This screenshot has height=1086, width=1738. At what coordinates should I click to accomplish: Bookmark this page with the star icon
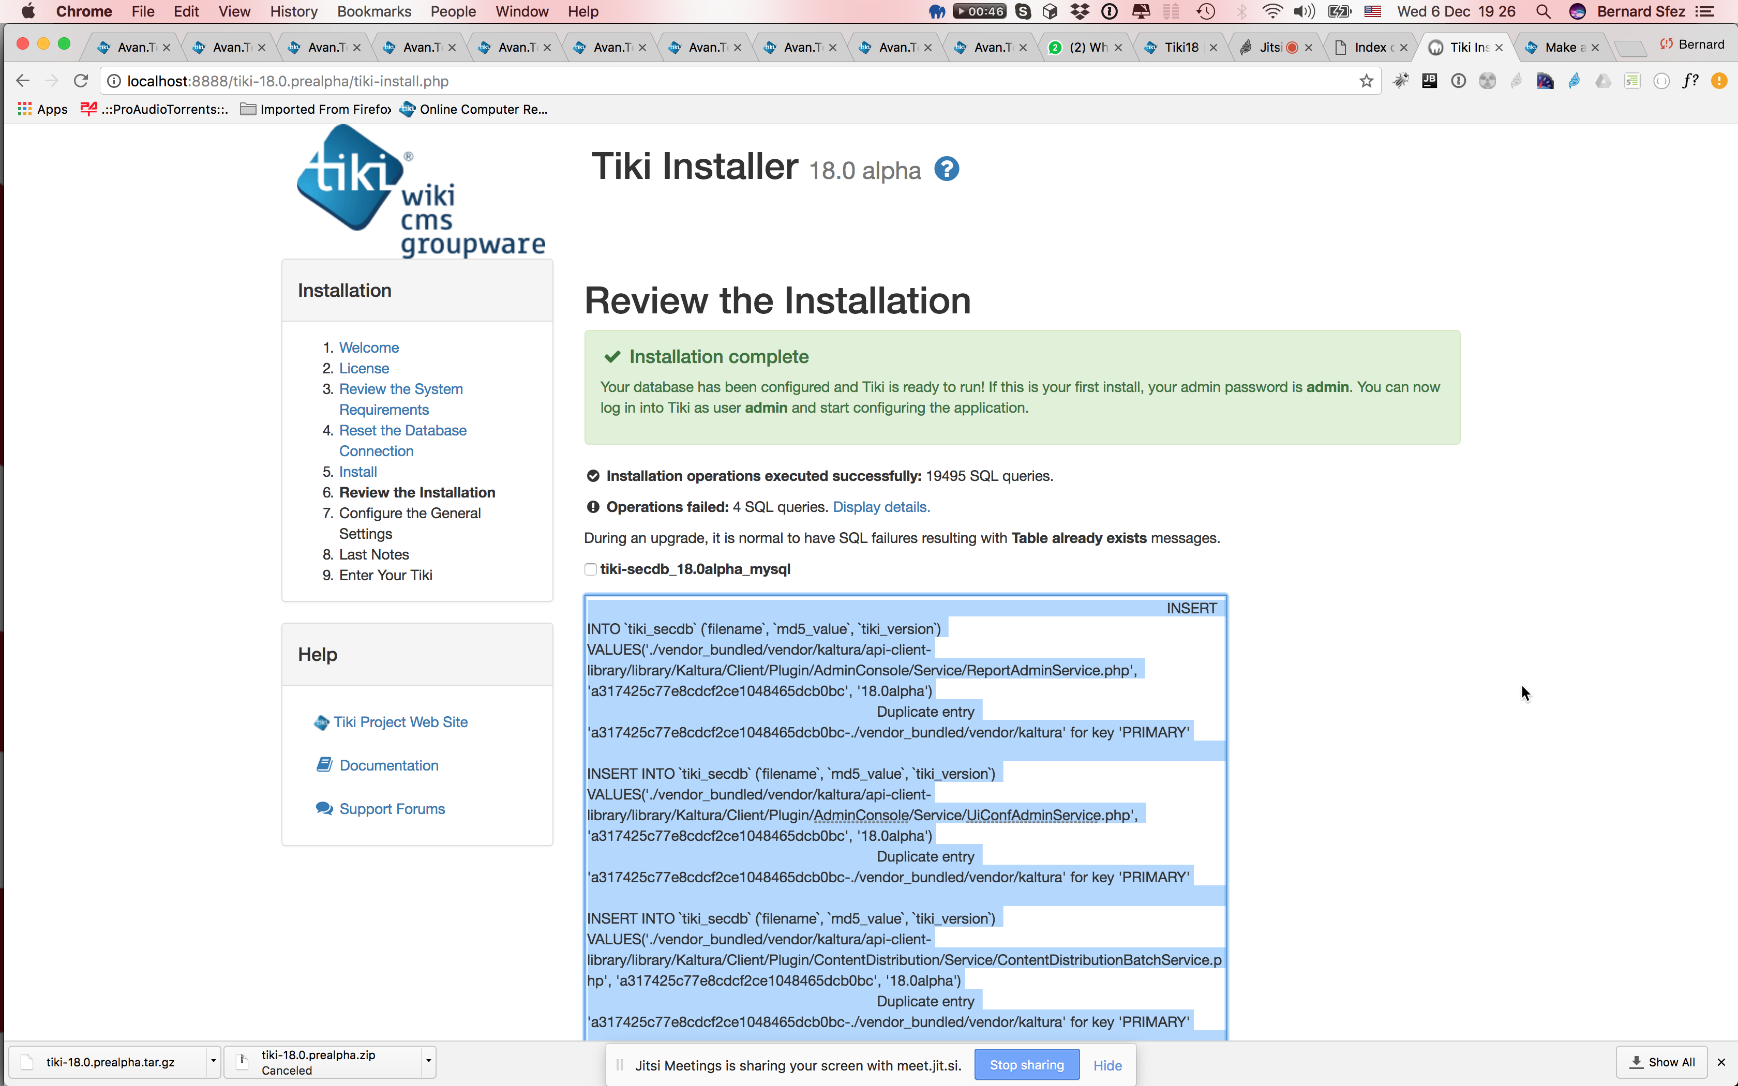[1366, 81]
